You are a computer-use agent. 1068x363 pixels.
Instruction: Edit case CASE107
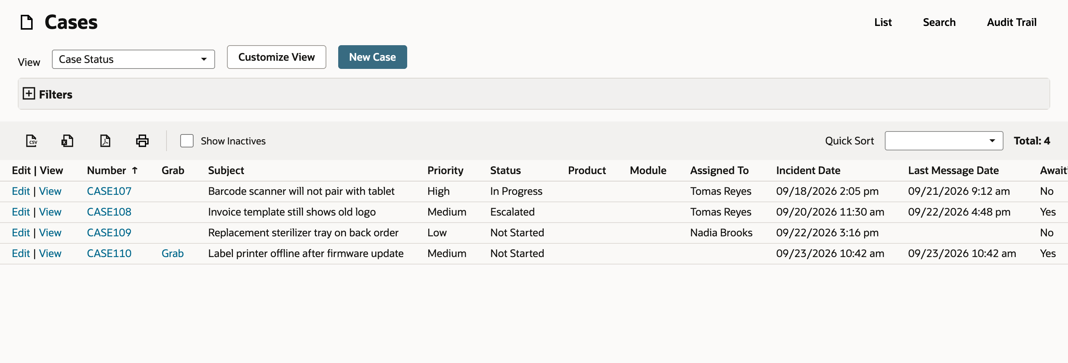click(21, 191)
